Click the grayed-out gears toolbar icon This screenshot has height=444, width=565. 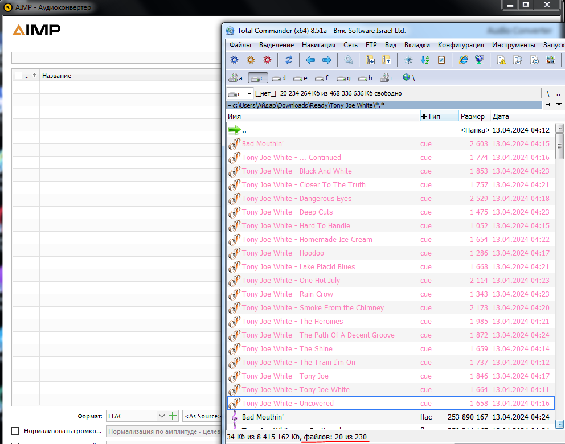pyautogui.click(x=349, y=60)
